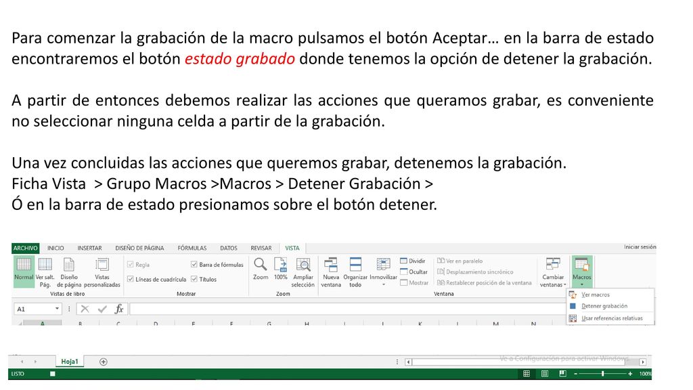Open the ARCHIVO tab
This screenshot has width=693, height=390.
point(25,248)
